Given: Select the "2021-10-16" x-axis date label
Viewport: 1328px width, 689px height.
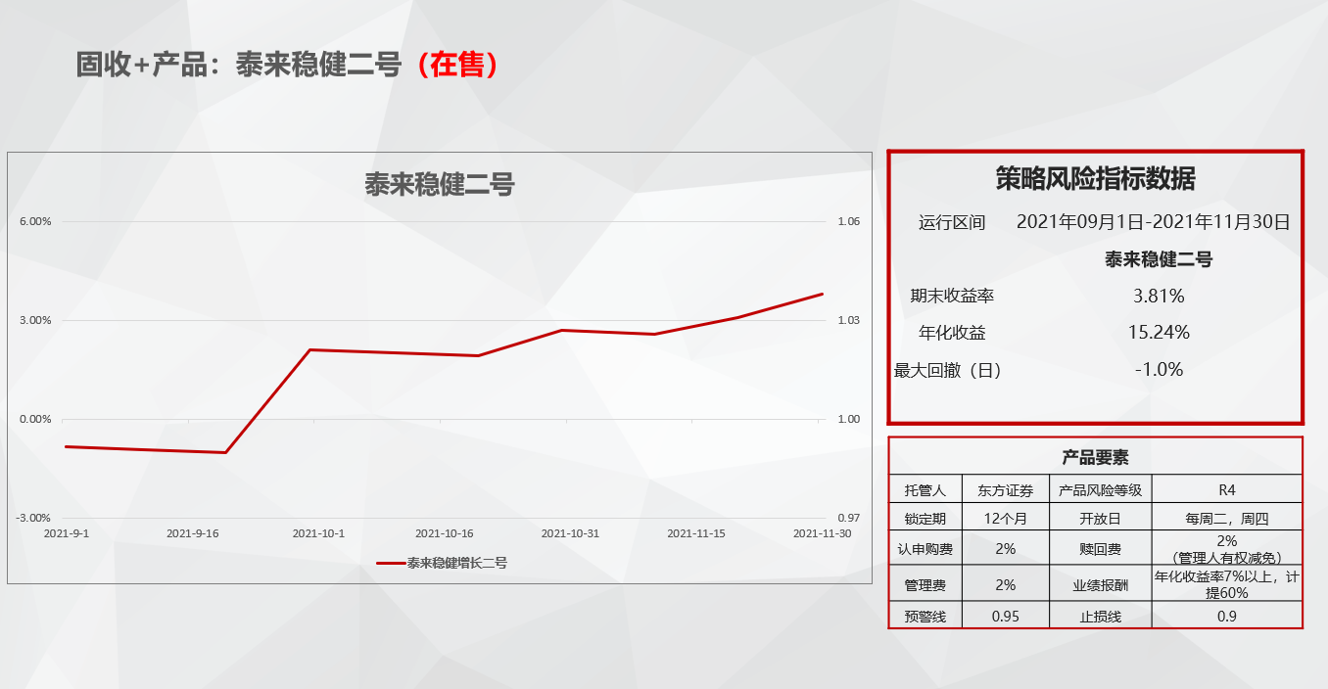Looking at the screenshot, I should coord(444,533).
